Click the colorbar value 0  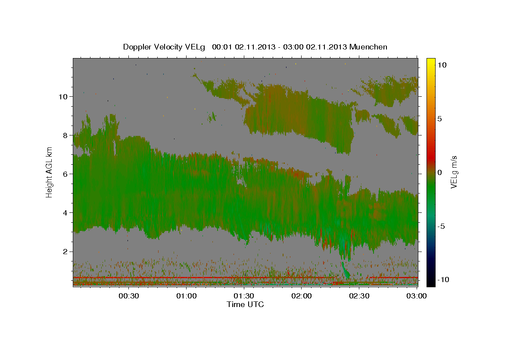point(440,172)
